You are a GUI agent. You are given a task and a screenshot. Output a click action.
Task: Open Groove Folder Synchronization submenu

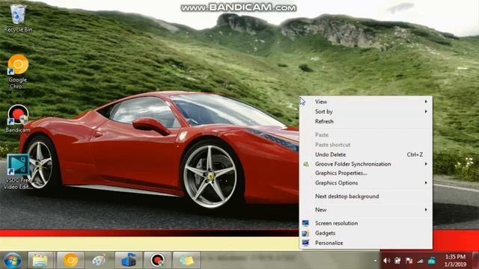(x=366, y=164)
